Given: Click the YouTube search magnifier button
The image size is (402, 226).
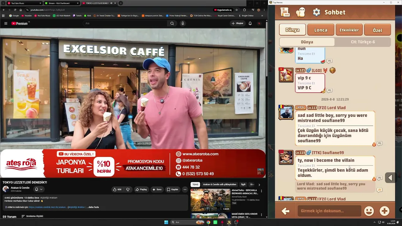Looking at the screenshot, I should point(172,23).
